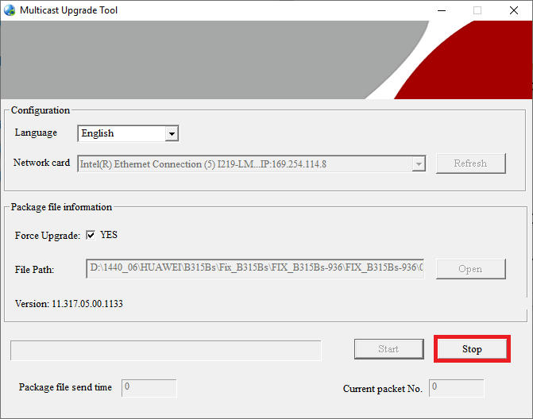Screen dimensions: 533x419
Task: Click the Version 11.317.05.00.1133 text
Action: (x=69, y=304)
